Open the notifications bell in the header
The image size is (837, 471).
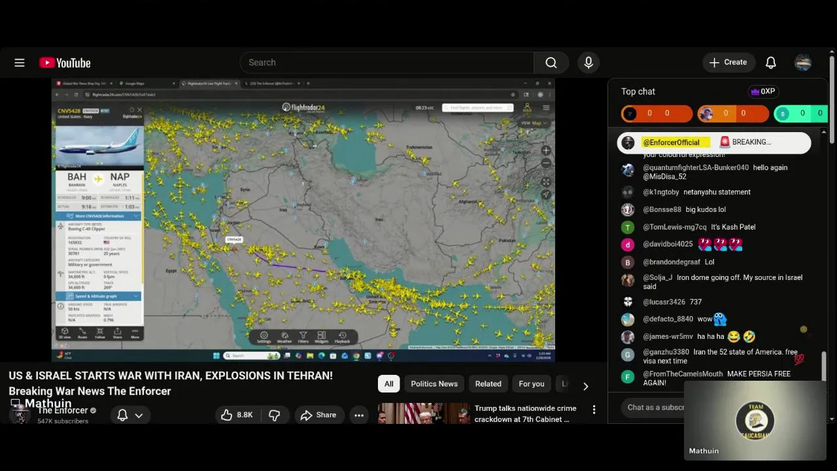pyautogui.click(x=771, y=63)
